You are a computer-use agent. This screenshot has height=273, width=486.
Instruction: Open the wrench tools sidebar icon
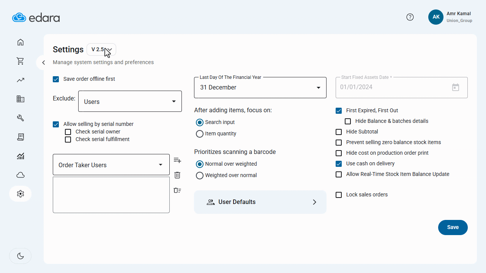[x=21, y=118]
